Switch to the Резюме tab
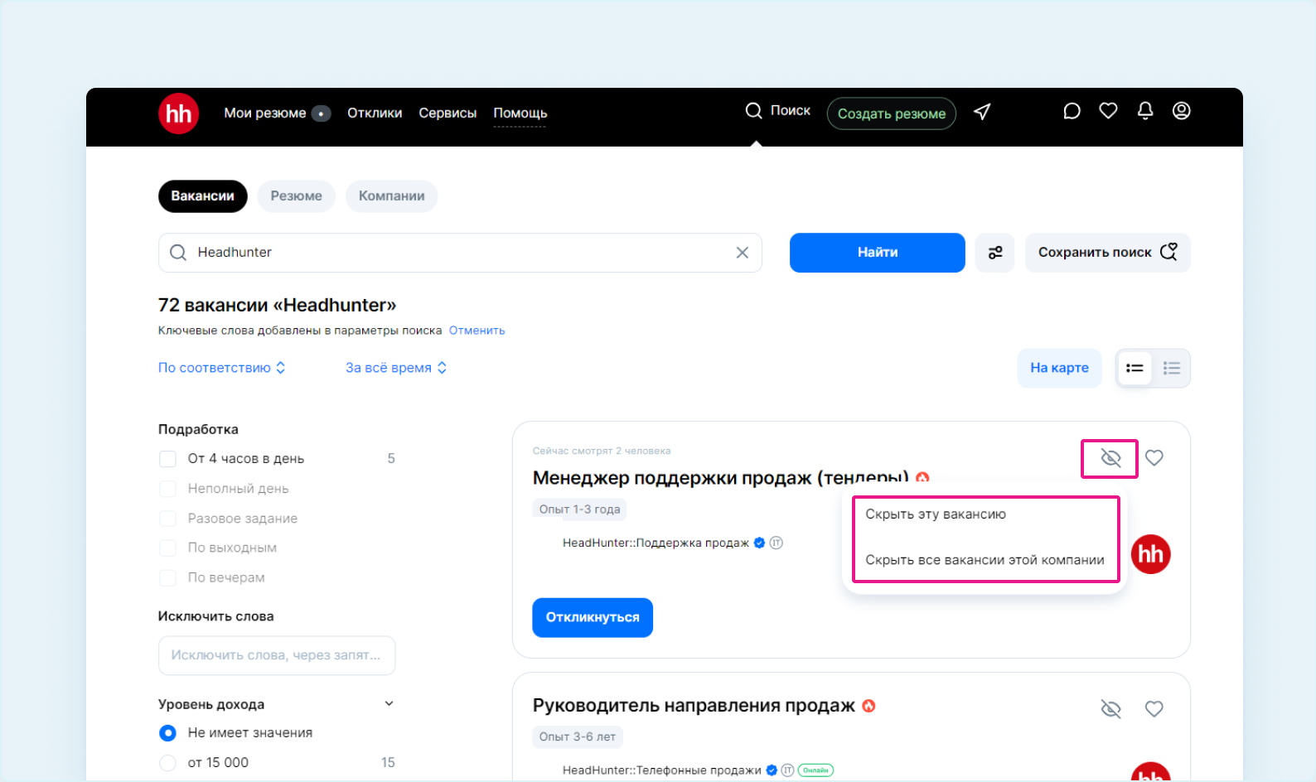This screenshot has height=782, width=1316. point(297,196)
